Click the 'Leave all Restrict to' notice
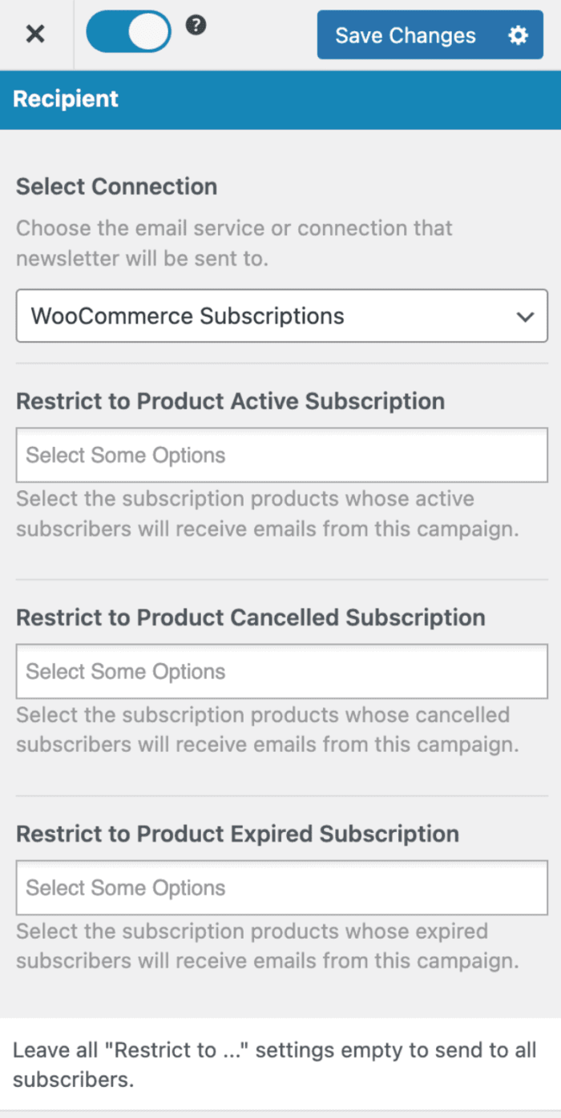 274,1065
